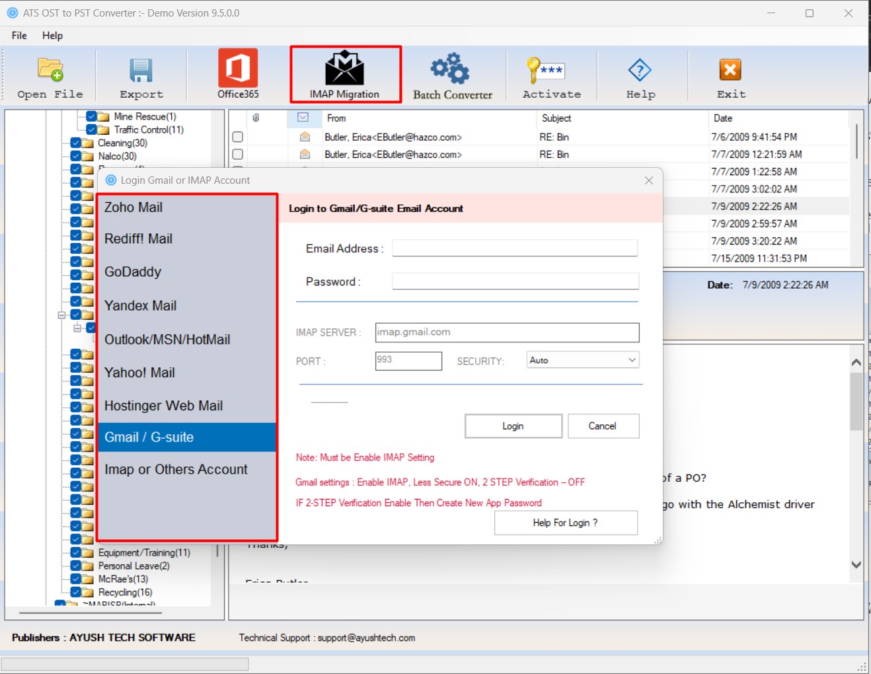Sort by the Date column header
This screenshot has width=871, height=674.
coord(778,118)
